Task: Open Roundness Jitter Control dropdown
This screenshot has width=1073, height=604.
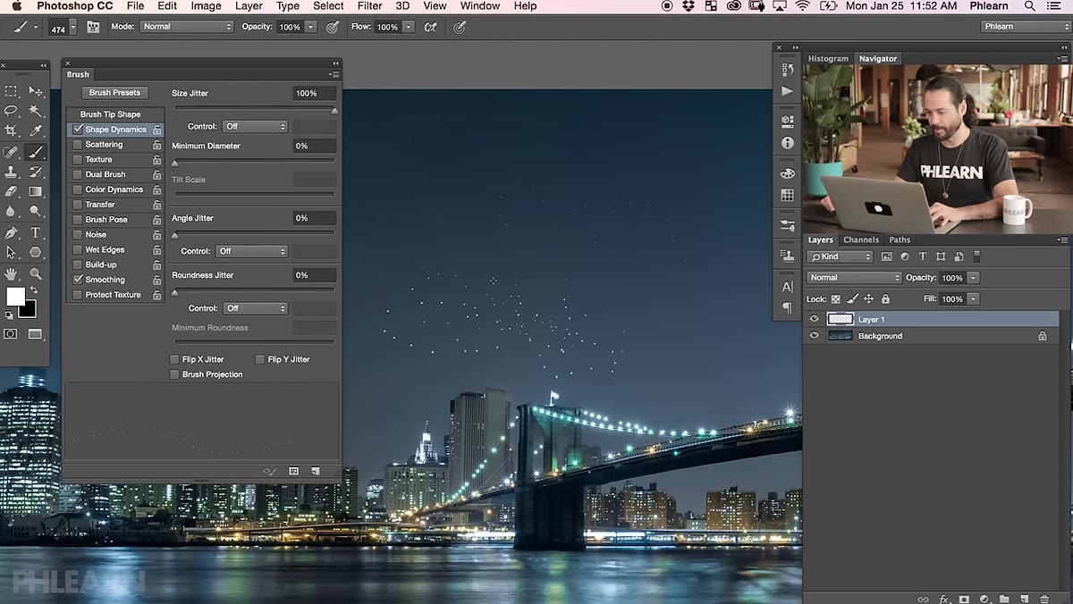Action: [x=255, y=308]
